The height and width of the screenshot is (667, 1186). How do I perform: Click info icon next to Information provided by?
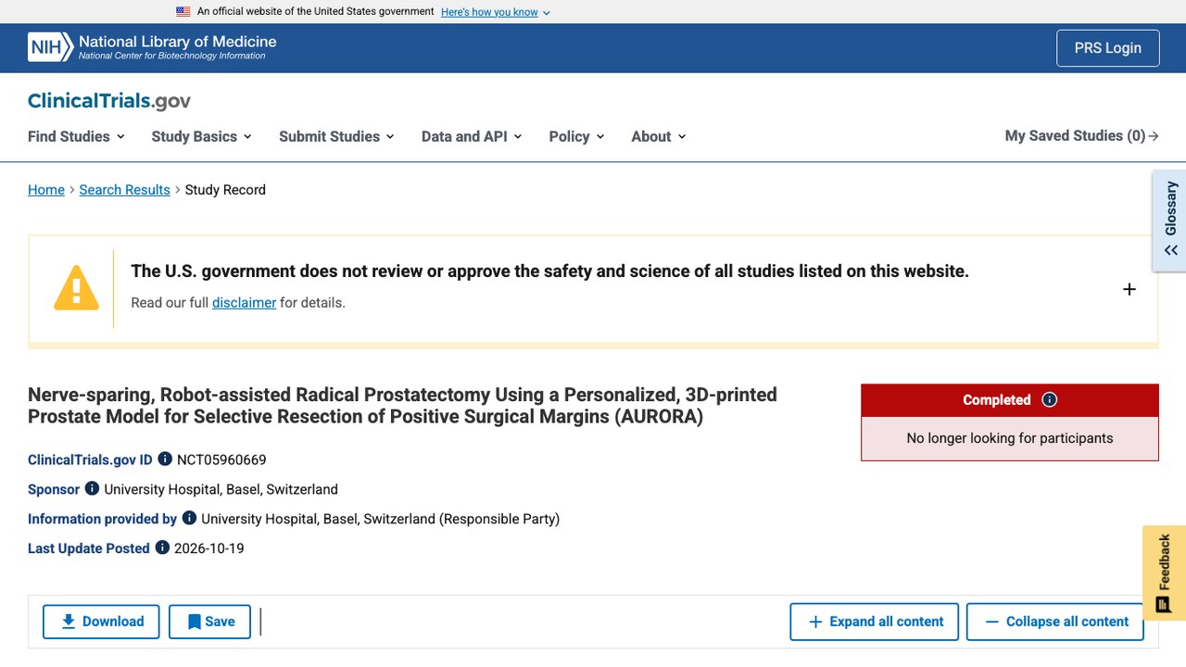coord(189,518)
